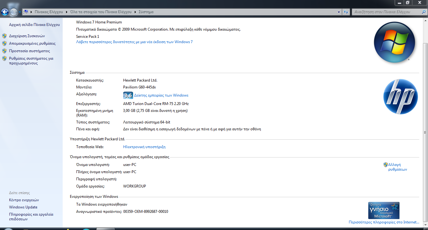
Task: Minimize the System window
Action: click(399, 2)
